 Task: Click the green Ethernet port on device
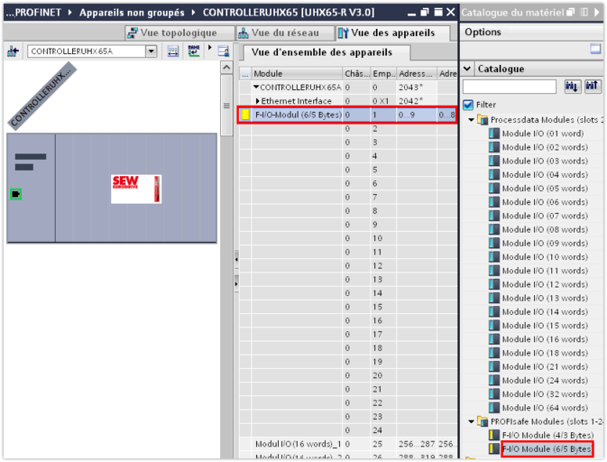click(x=15, y=194)
